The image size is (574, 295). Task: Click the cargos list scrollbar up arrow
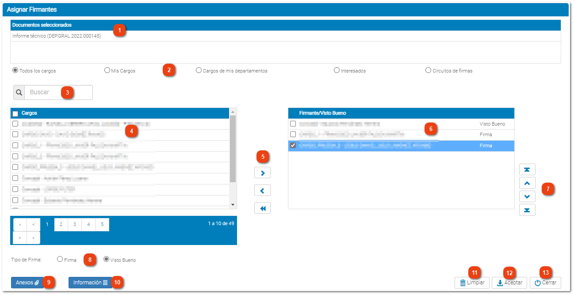coord(233,111)
